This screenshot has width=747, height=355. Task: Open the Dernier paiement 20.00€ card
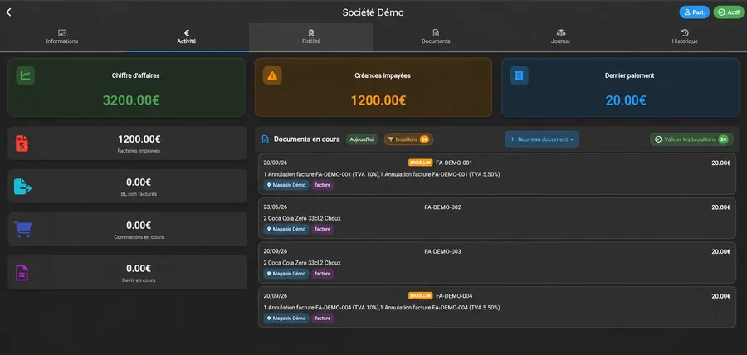pyautogui.click(x=620, y=88)
